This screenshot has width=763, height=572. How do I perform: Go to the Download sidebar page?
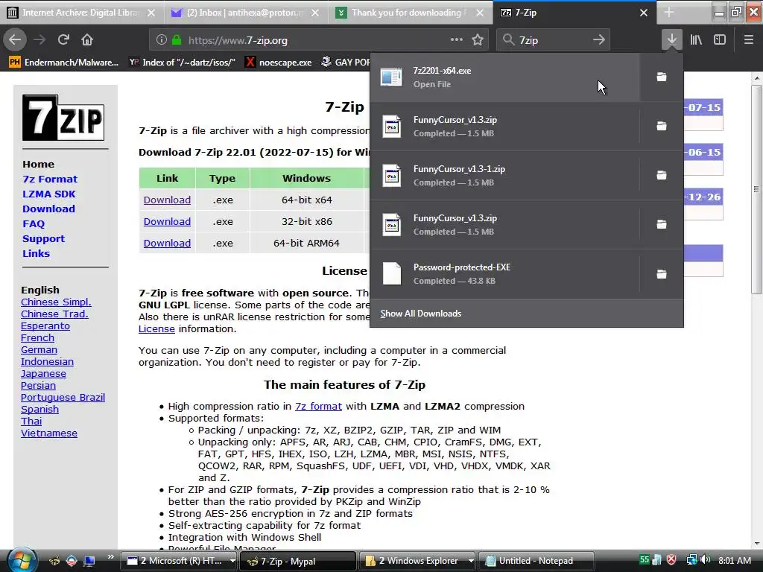tap(48, 209)
